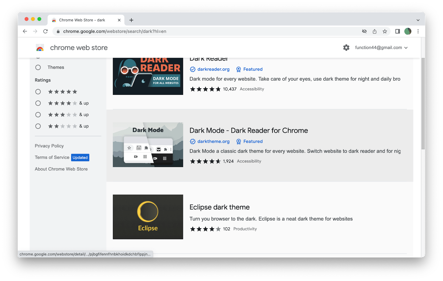
Task: Open the Privacy Policy link
Action: (49, 146)
